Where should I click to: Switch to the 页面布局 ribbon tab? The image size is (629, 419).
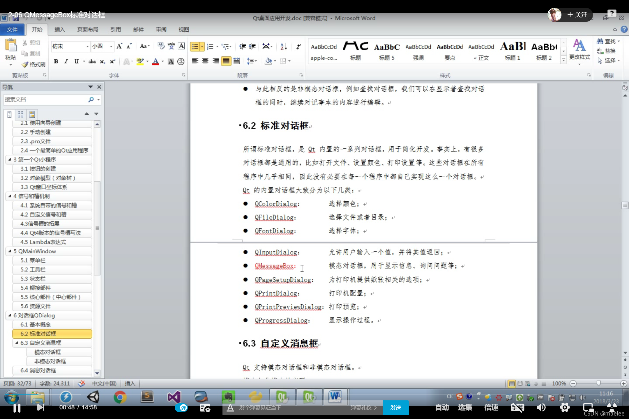point(88,29)
